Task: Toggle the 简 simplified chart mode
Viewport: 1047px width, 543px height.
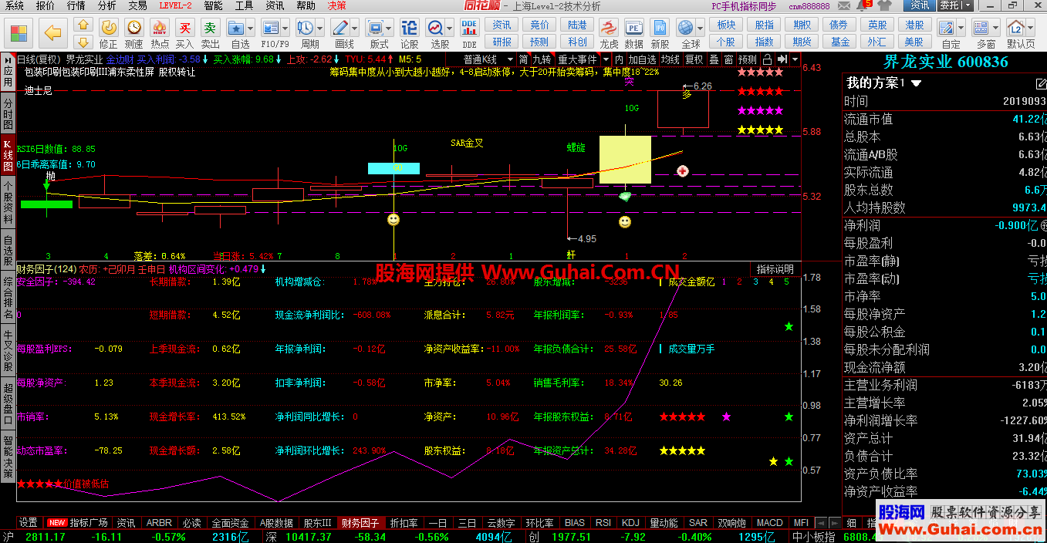Action: (523, 59)
